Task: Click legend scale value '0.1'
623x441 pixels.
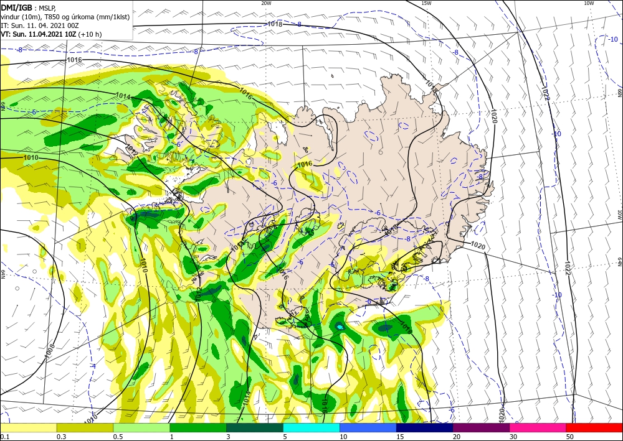Action: point(4,437)
